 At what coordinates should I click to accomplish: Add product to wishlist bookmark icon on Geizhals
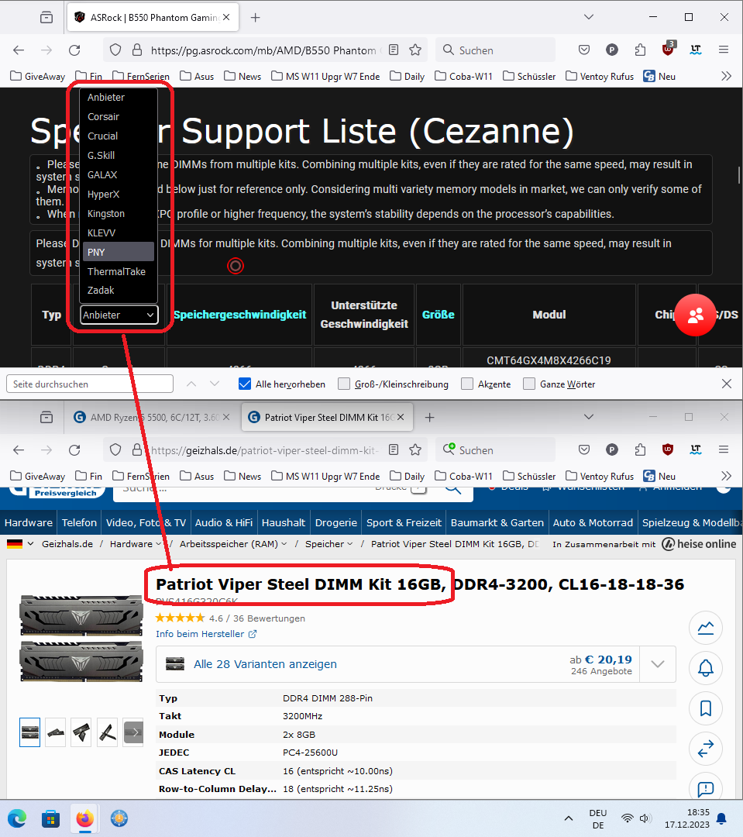click(706, 708)
